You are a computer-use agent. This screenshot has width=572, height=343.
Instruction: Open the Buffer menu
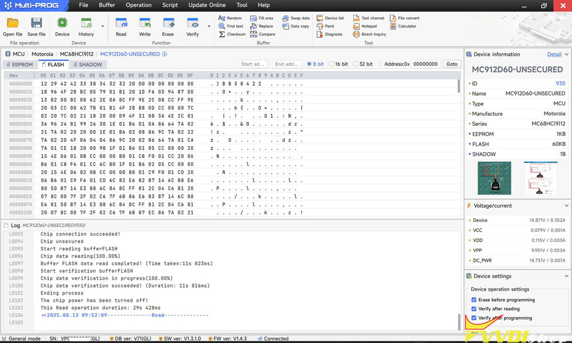[x=106, y=5]
